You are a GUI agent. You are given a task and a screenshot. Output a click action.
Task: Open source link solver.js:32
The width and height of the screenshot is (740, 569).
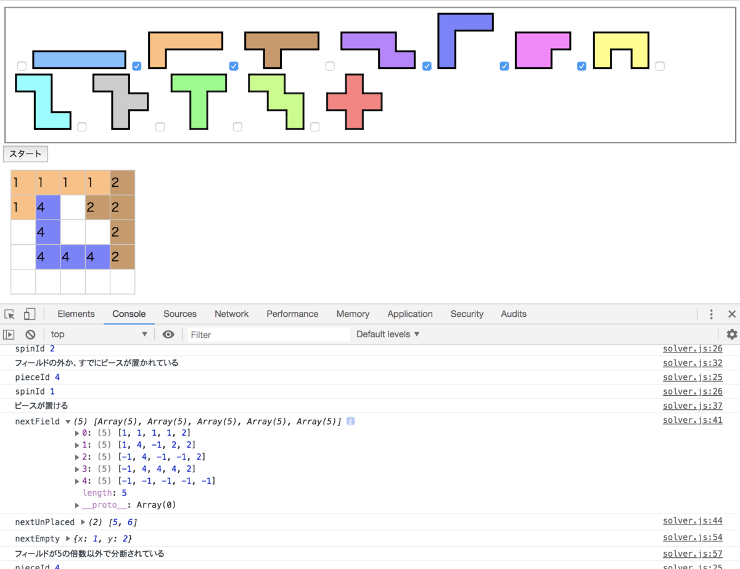[693, 363]
